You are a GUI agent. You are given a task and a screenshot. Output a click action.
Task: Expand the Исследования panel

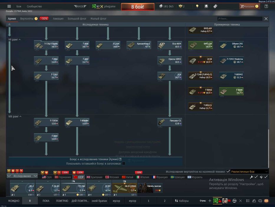22,176
